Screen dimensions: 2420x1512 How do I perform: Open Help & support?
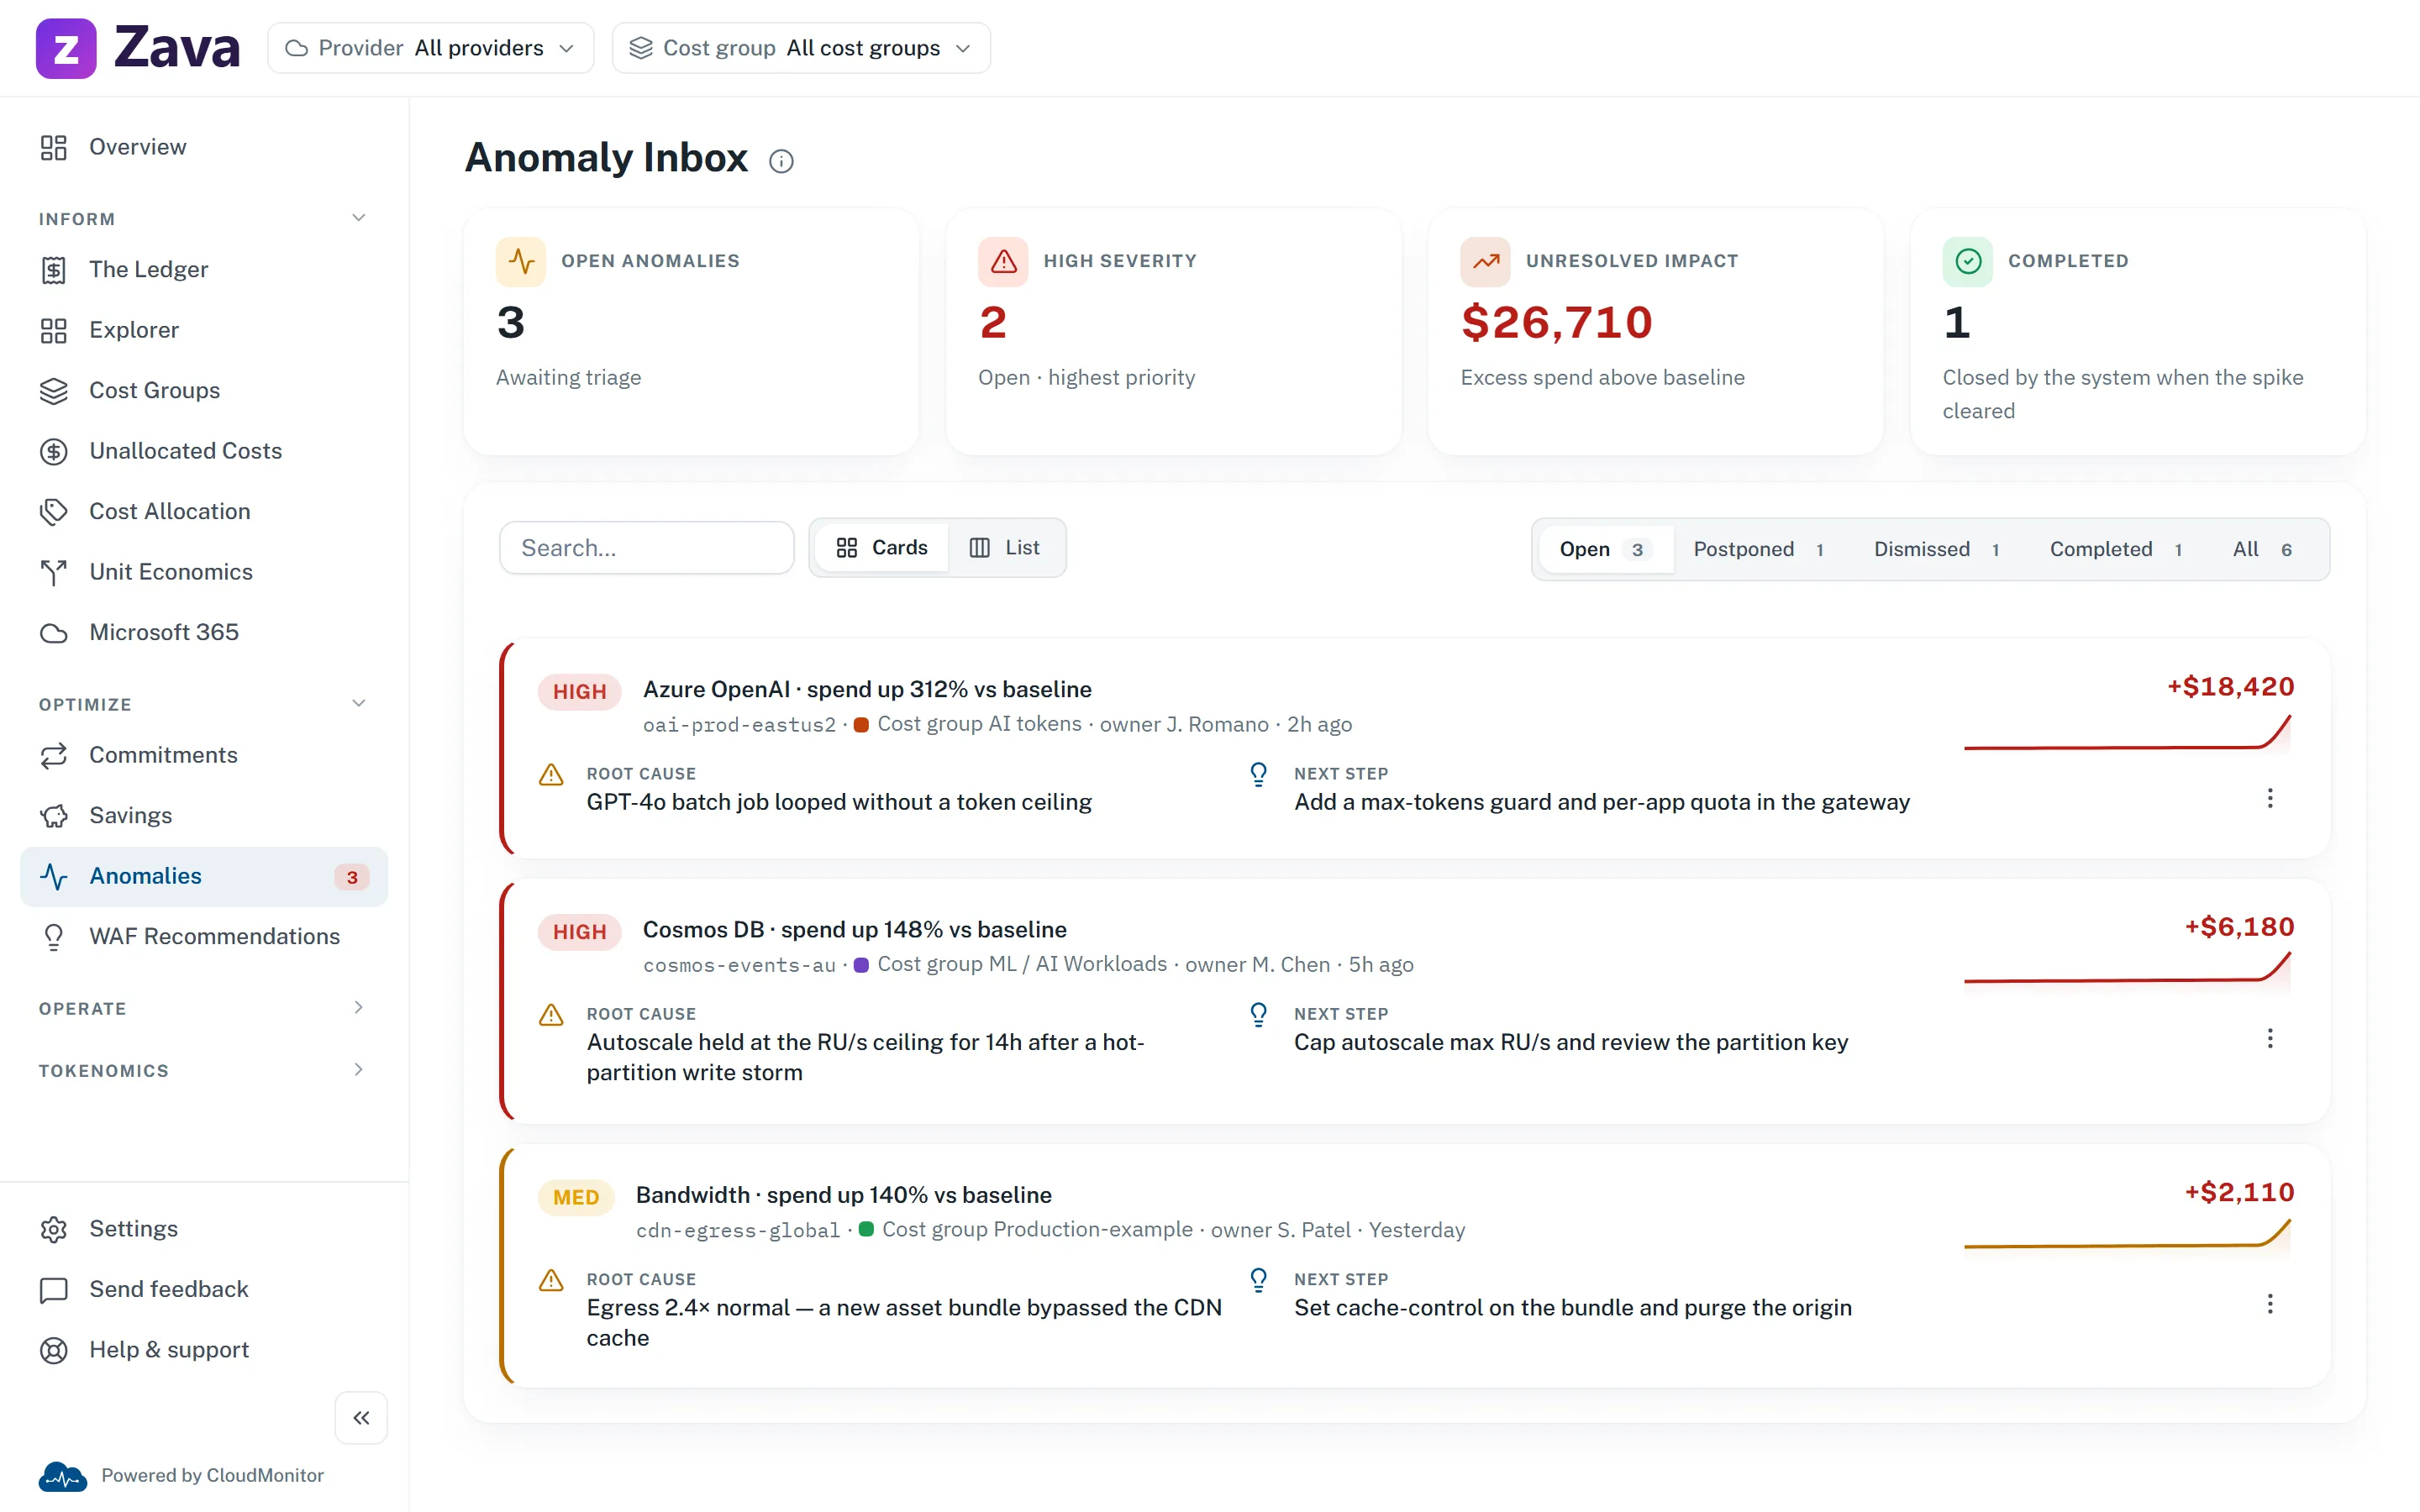pos(204,1349)
